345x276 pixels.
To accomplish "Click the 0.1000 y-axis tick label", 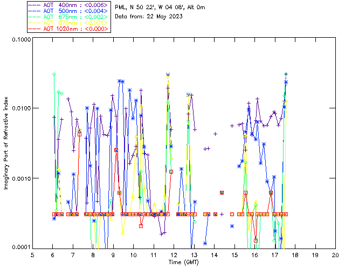I will [x=20, y=40].
